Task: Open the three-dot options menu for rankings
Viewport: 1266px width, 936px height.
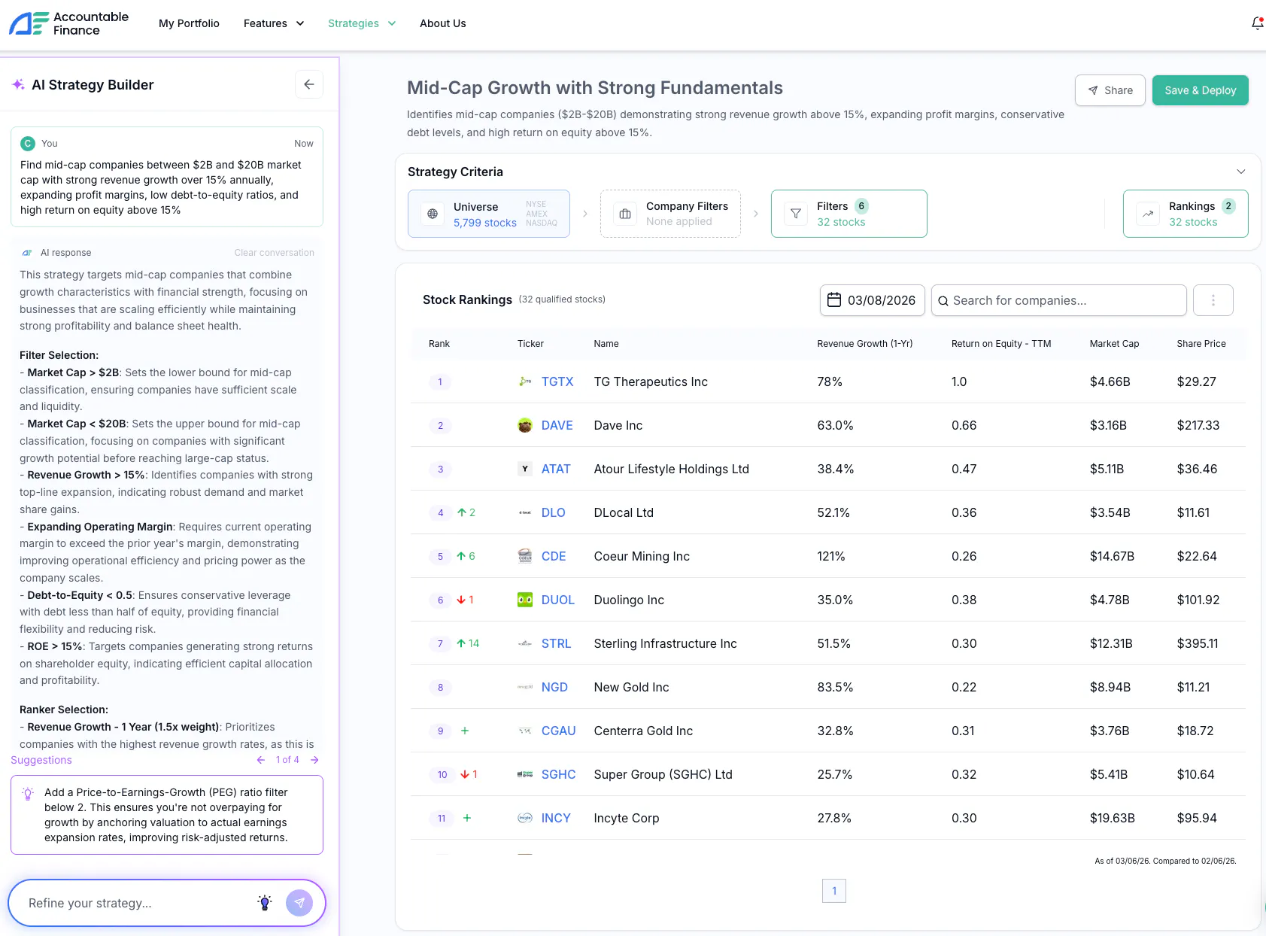Action: click(x=1213, y=300)
